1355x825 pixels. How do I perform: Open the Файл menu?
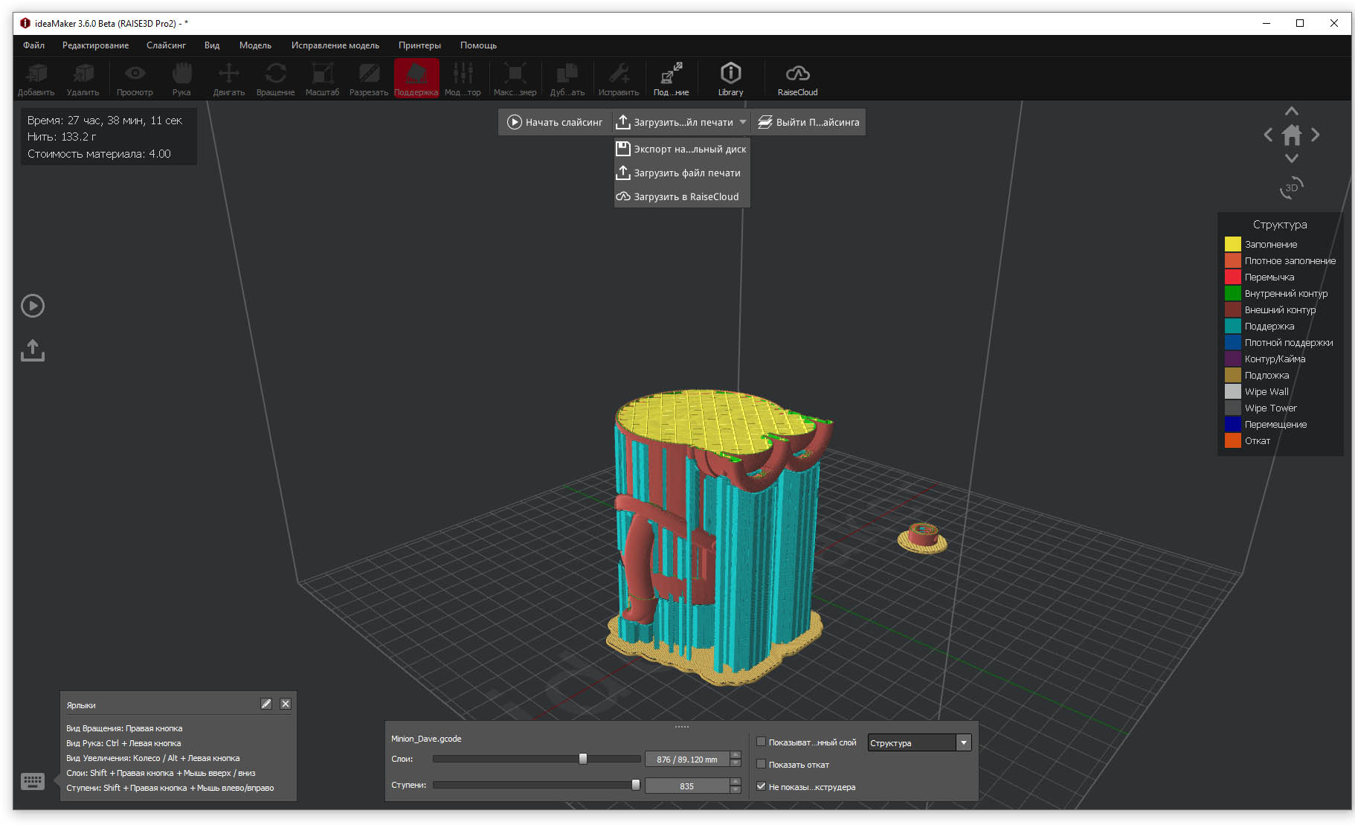[x=34, y=45]
